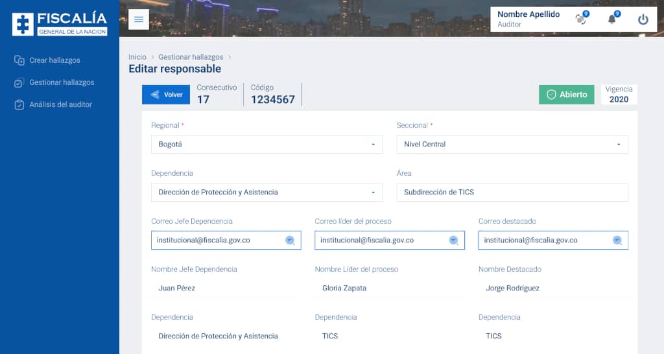Click search icon in Correo destacado field
Screen dimensions: 664x354
coord(617,241)
